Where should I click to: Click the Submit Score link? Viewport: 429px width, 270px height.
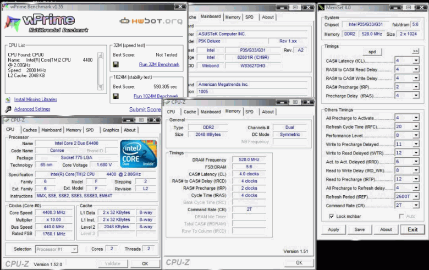[145, 109]
